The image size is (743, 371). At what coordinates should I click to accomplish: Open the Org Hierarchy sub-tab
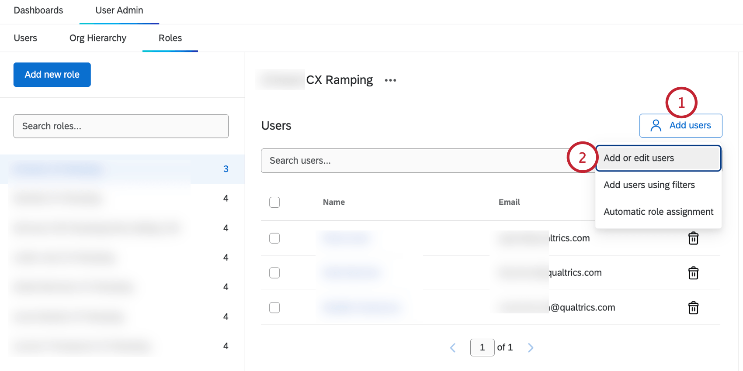point(98,38)
